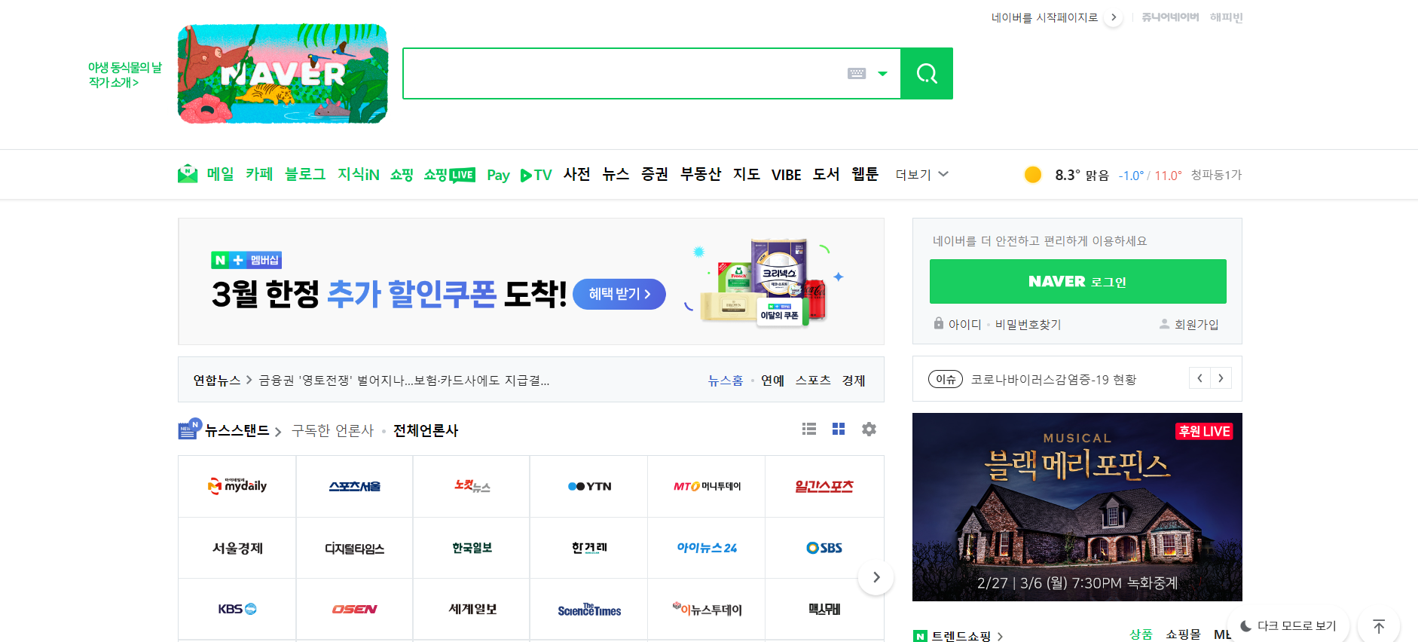Open 코로나바이러스감염증-19 현황 issue link
This screenshot has height=642, width=1418.
(1053, 379)
